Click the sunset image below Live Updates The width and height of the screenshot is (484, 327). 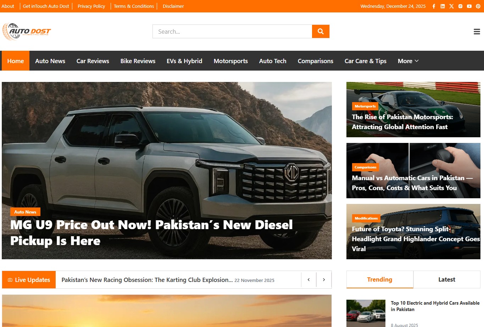167,311
